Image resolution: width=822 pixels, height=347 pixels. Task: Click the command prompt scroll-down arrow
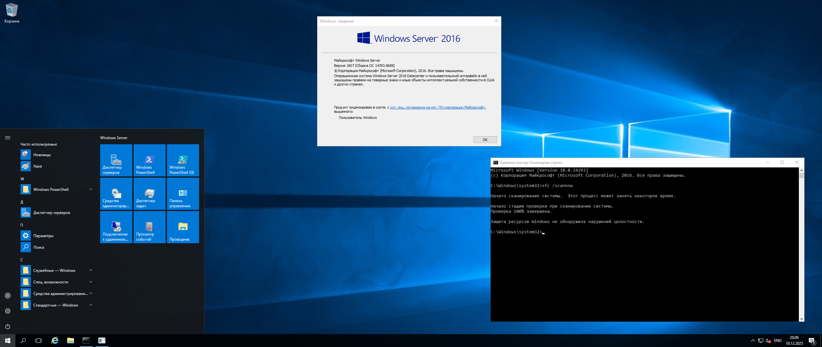pyautogui.click(x=801, y=319)
